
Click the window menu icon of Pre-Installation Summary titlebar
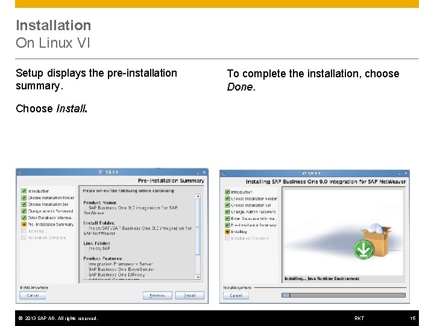(20, 173)
